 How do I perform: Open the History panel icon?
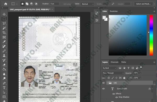[x=97, y=13]
